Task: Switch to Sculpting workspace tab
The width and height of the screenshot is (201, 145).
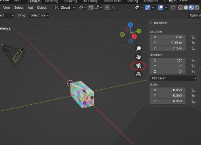Action: click(x=70, y=2)
